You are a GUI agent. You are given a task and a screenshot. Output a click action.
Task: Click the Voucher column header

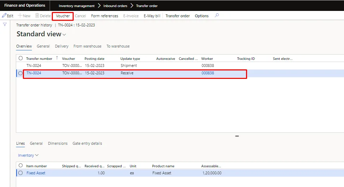pyautogui.click(x=68, y=59)
